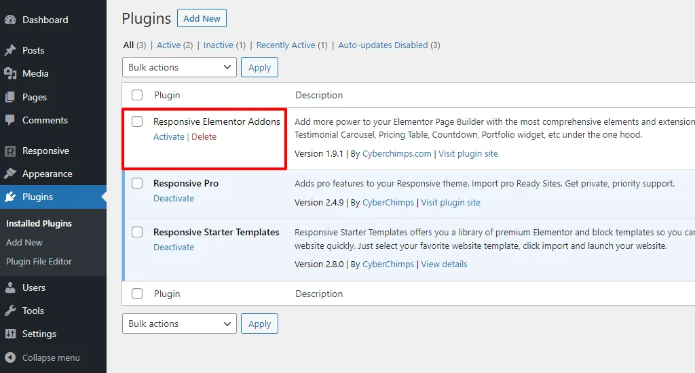Tick the select-all checkbox in table header
The image size is (695, 373).
tap(137, 95)
